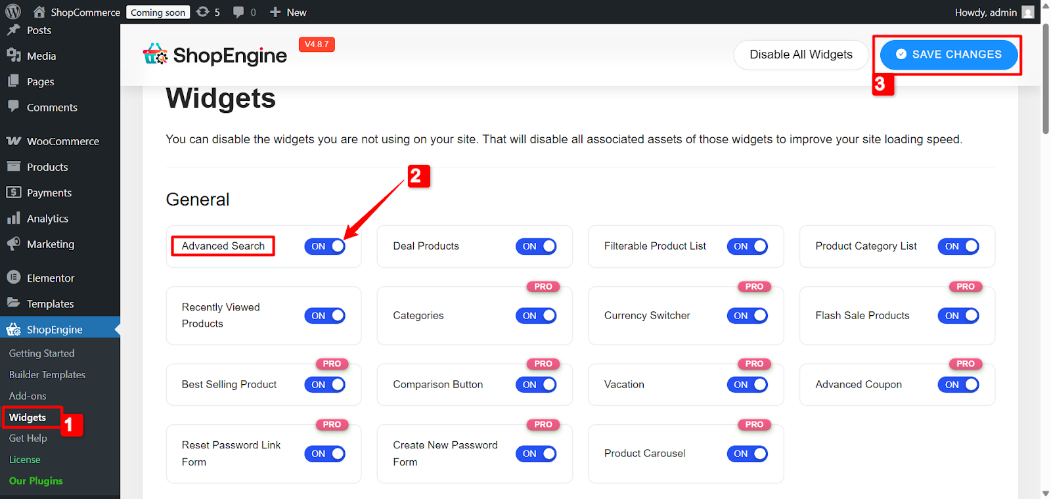Disable the Deal Products widget switch
The width and height of the screenshot is (1051, 499).
[x=536, y=246]
